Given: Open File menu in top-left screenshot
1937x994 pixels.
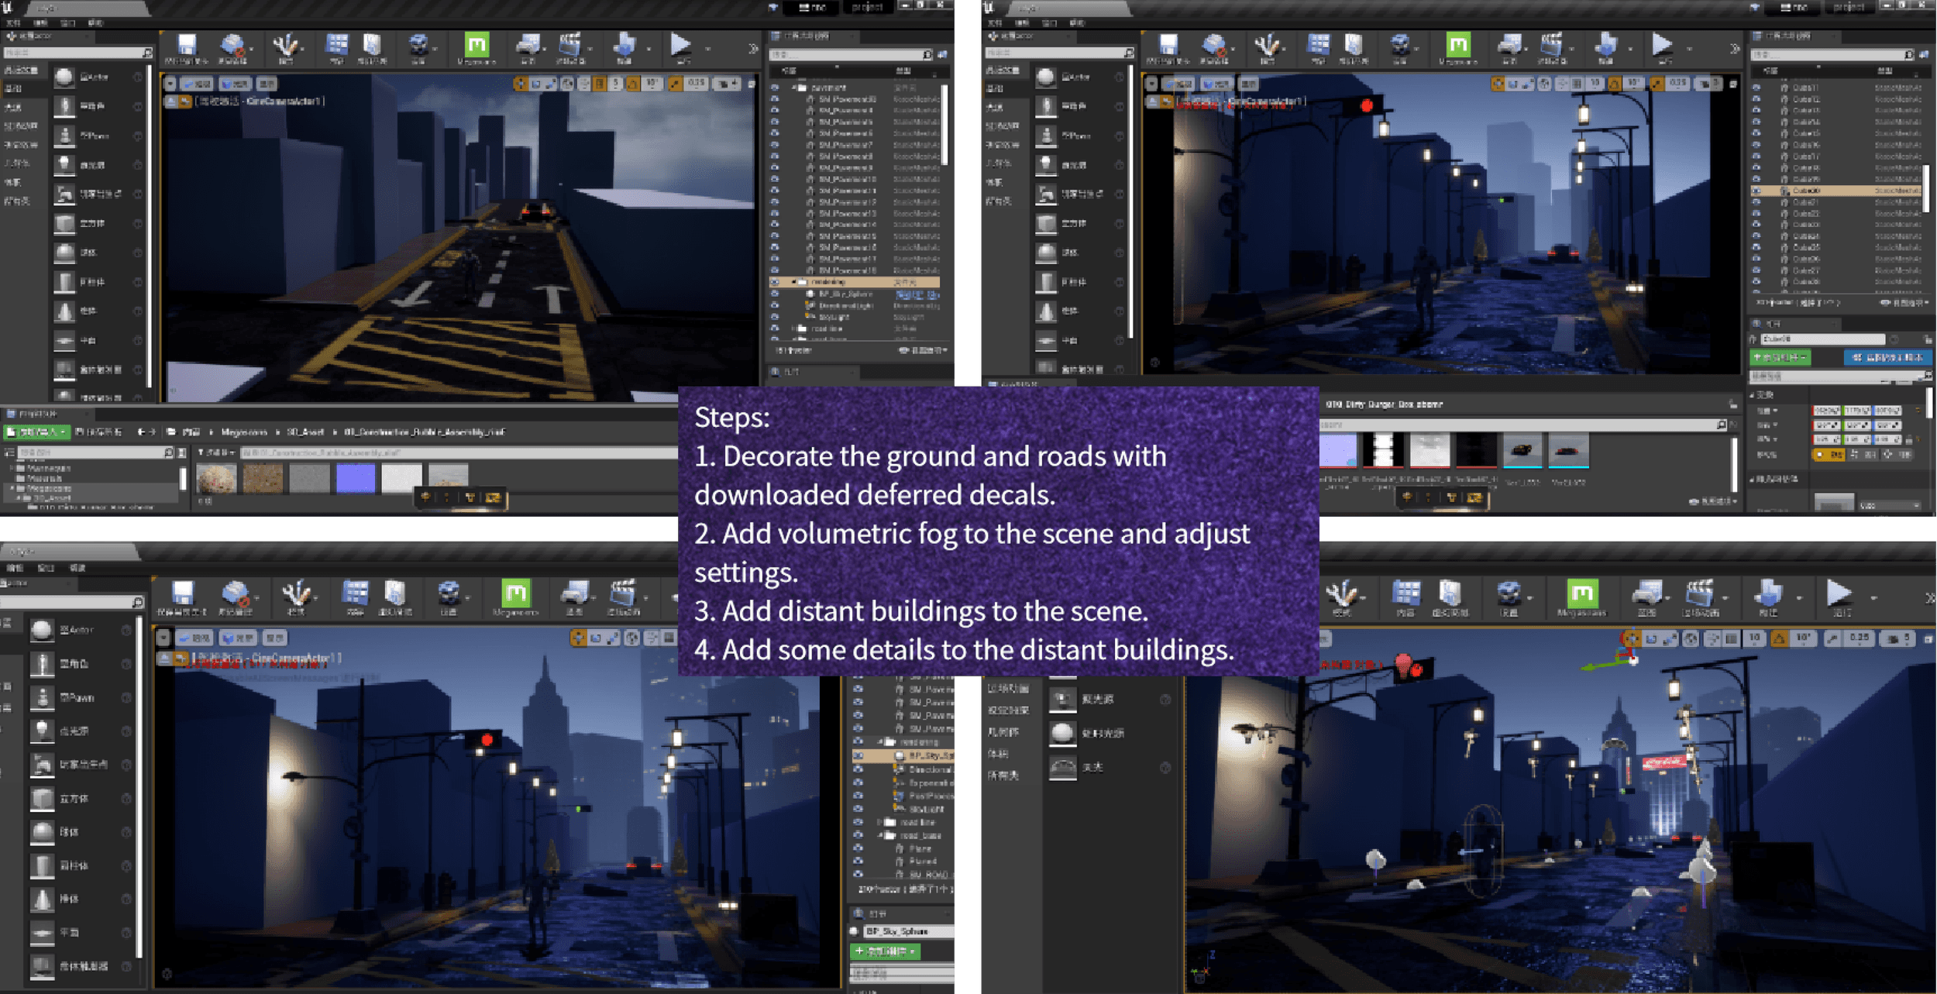Looking at the screenshot, I should 12,23.
